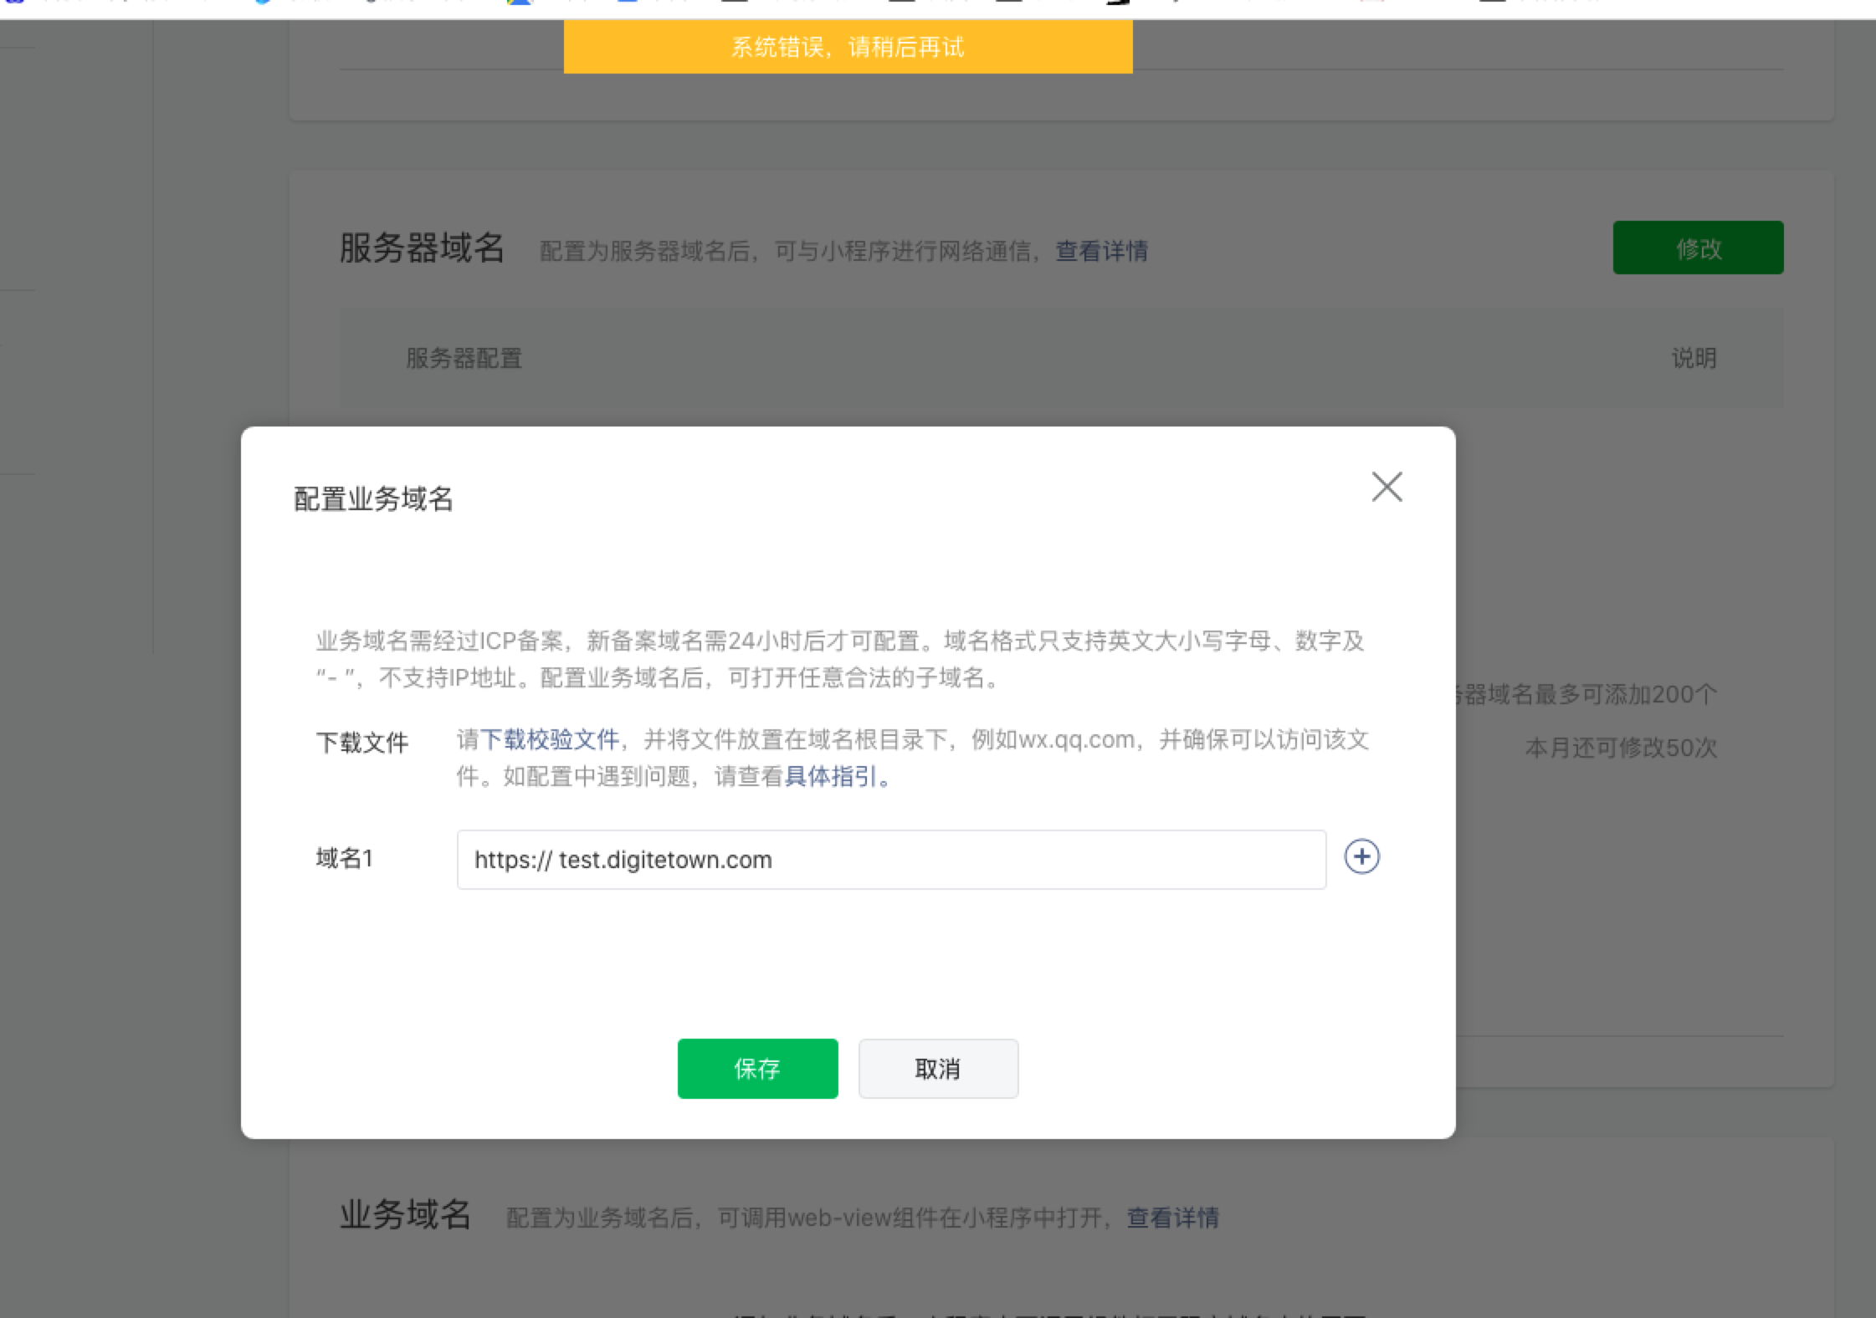Click the plus icon to add domain
Viewport: 1876px width, 1318px height.
pyautogui.click(x=1361, y=856)
